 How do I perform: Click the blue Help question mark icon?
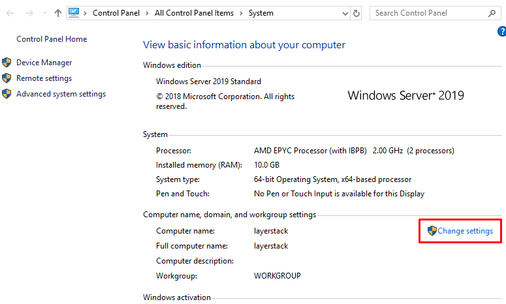pyautogui.click(x=499, y=31)
